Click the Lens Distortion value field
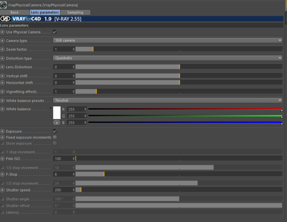The image size is (287, 222). tap(63, 67)
